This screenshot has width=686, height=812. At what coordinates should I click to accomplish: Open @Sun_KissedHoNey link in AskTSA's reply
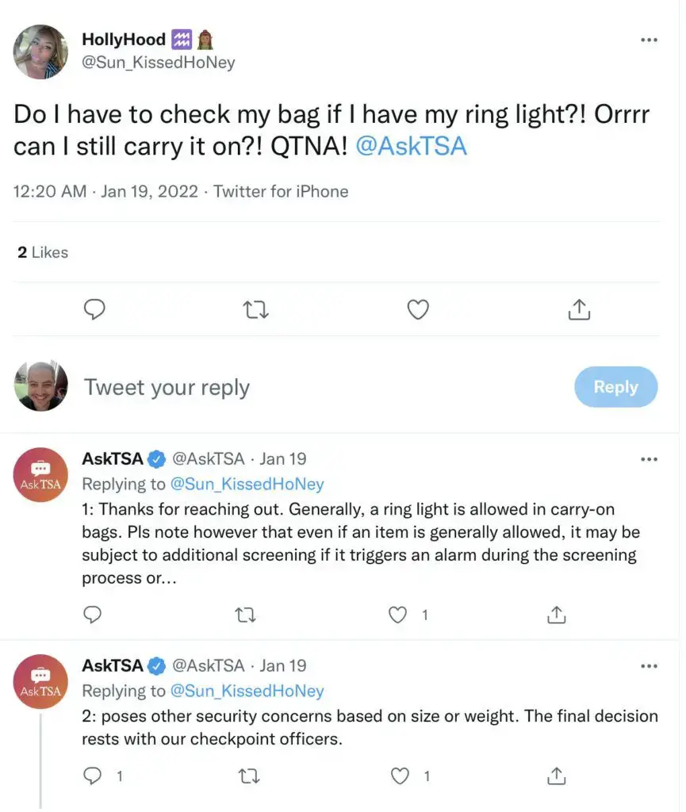247,483
